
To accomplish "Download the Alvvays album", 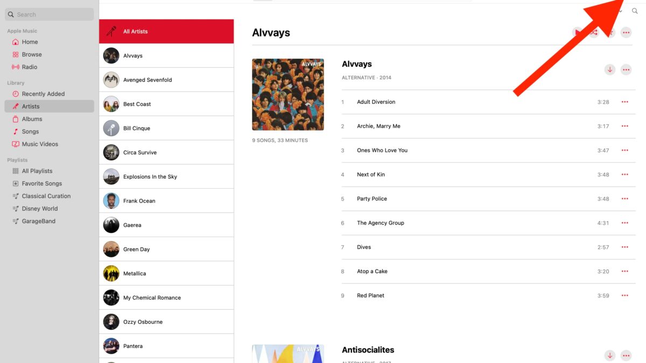I will pyautogui.click(x=610, y=69).
